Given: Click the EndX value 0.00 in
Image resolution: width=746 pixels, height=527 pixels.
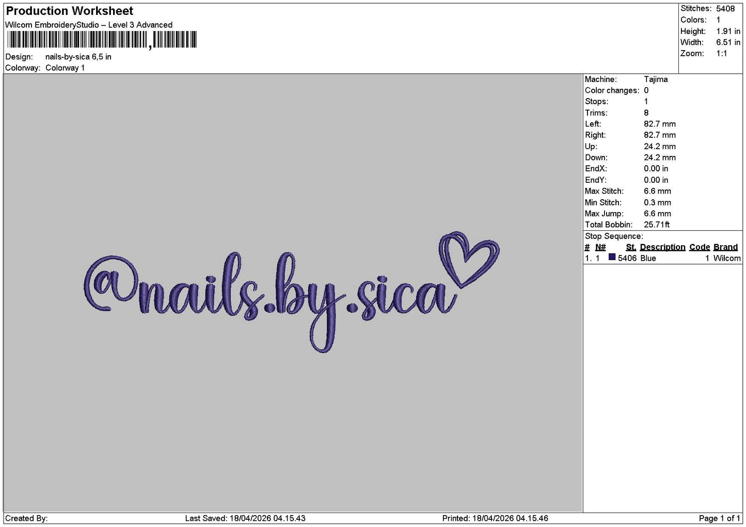Looking at the screenshot, I should click(656, 169).
